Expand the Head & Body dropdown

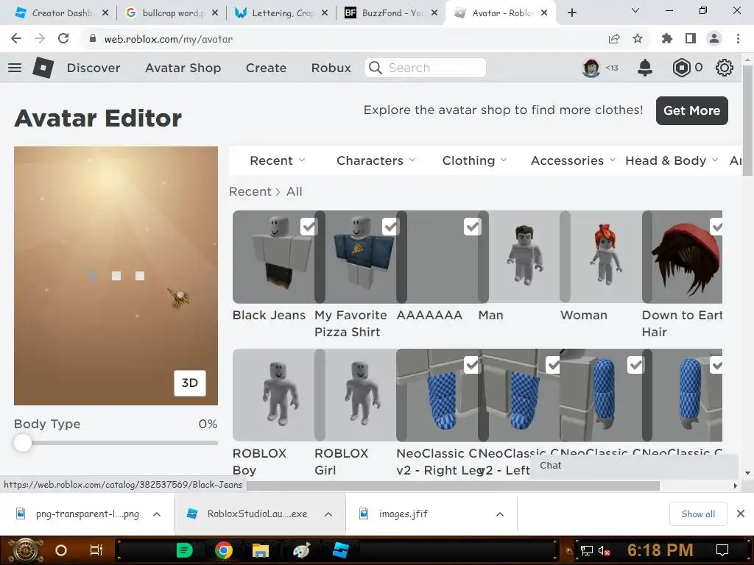coord(672,160)
